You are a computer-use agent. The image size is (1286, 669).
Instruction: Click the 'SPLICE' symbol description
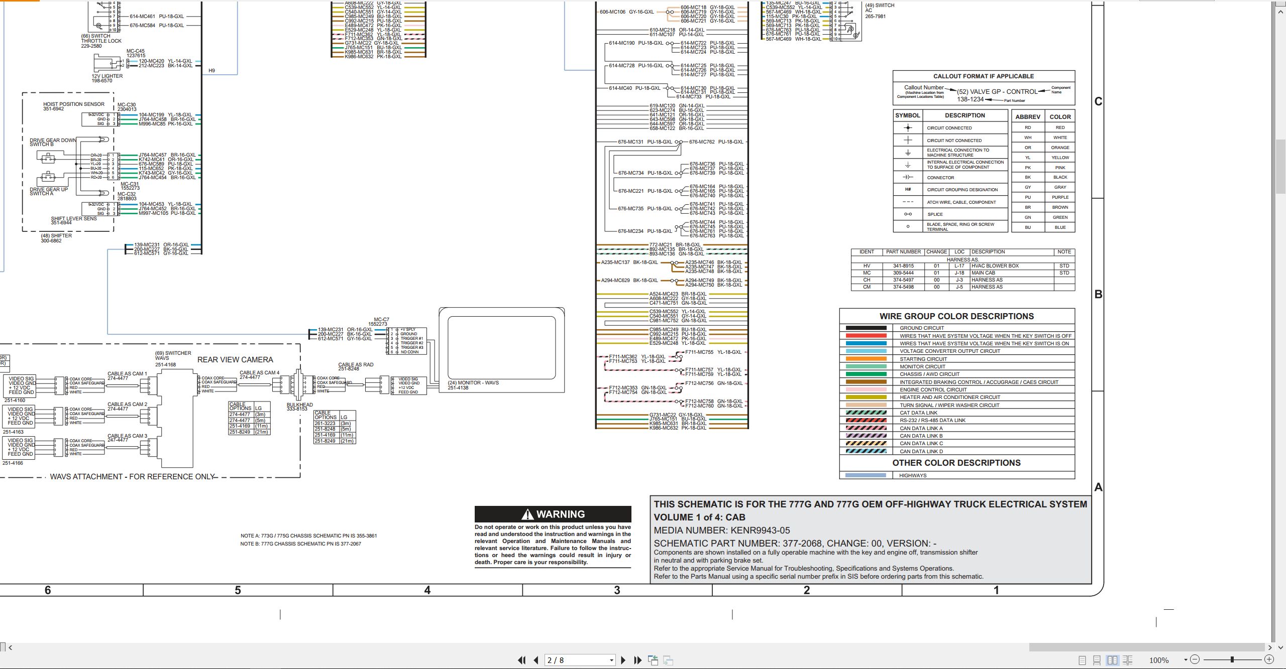[x=935, y=214]
